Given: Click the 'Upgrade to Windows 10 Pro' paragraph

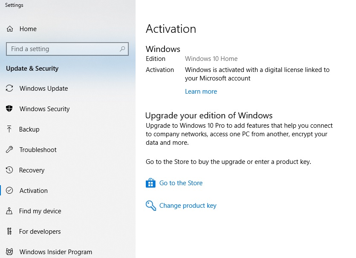Looking at the screenshot, I should click(x=239, y=134).
